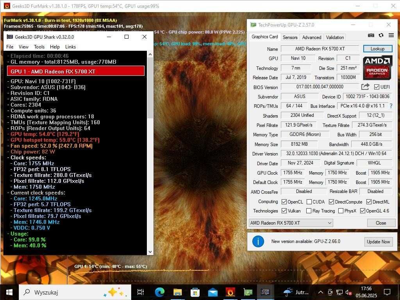Toggle the DirectCompute checkbox
400x300 pixels.
(x=331, y=202)
